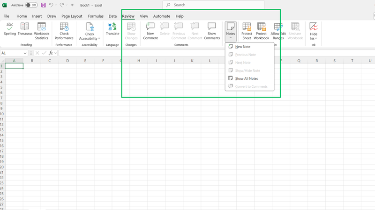375x210 pixels.
Task: Click Convert to Comments menu entry
Action: click(249, 86)
